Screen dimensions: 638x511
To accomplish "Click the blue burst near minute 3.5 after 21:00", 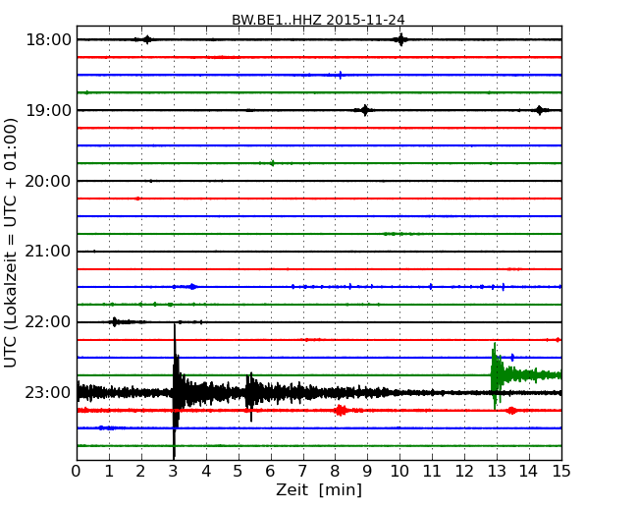I will point(192,287).
